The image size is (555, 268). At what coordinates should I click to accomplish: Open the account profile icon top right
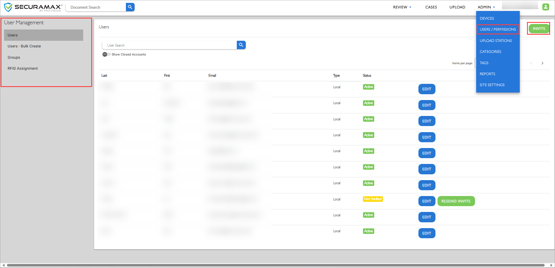click(545, 7)
